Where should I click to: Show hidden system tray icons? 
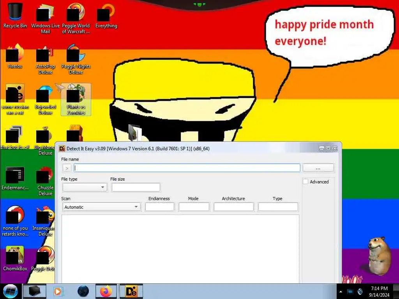[341, 292]
